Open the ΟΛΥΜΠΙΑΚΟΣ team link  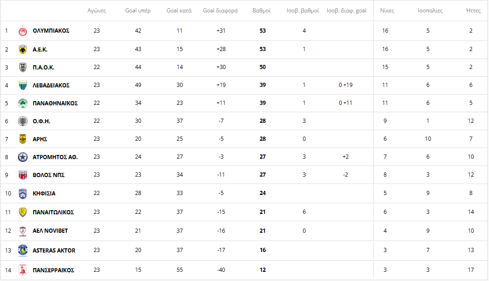[51, 31]
